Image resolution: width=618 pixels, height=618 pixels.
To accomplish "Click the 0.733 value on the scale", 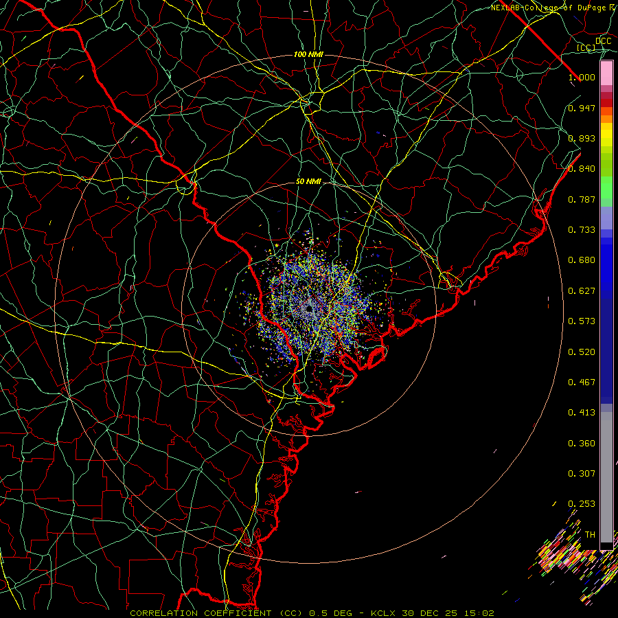I will (582, 230).
